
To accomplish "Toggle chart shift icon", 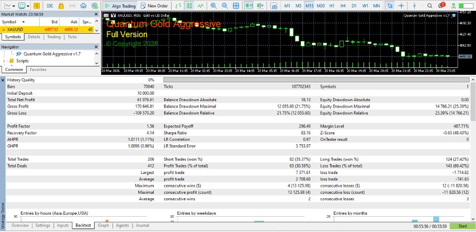I will [260, 5].
